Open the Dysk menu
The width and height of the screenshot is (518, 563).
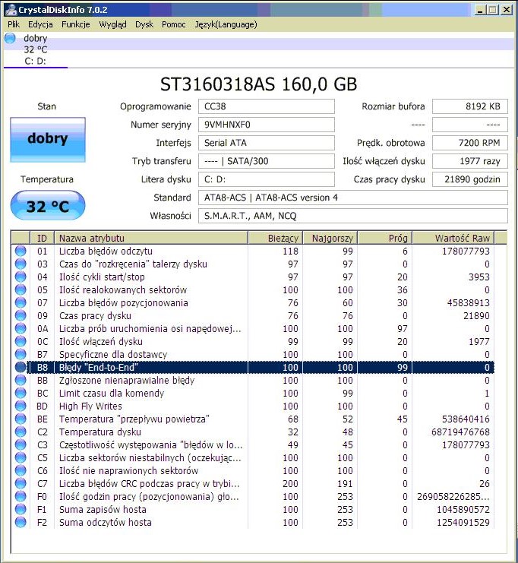pos(144,24)
